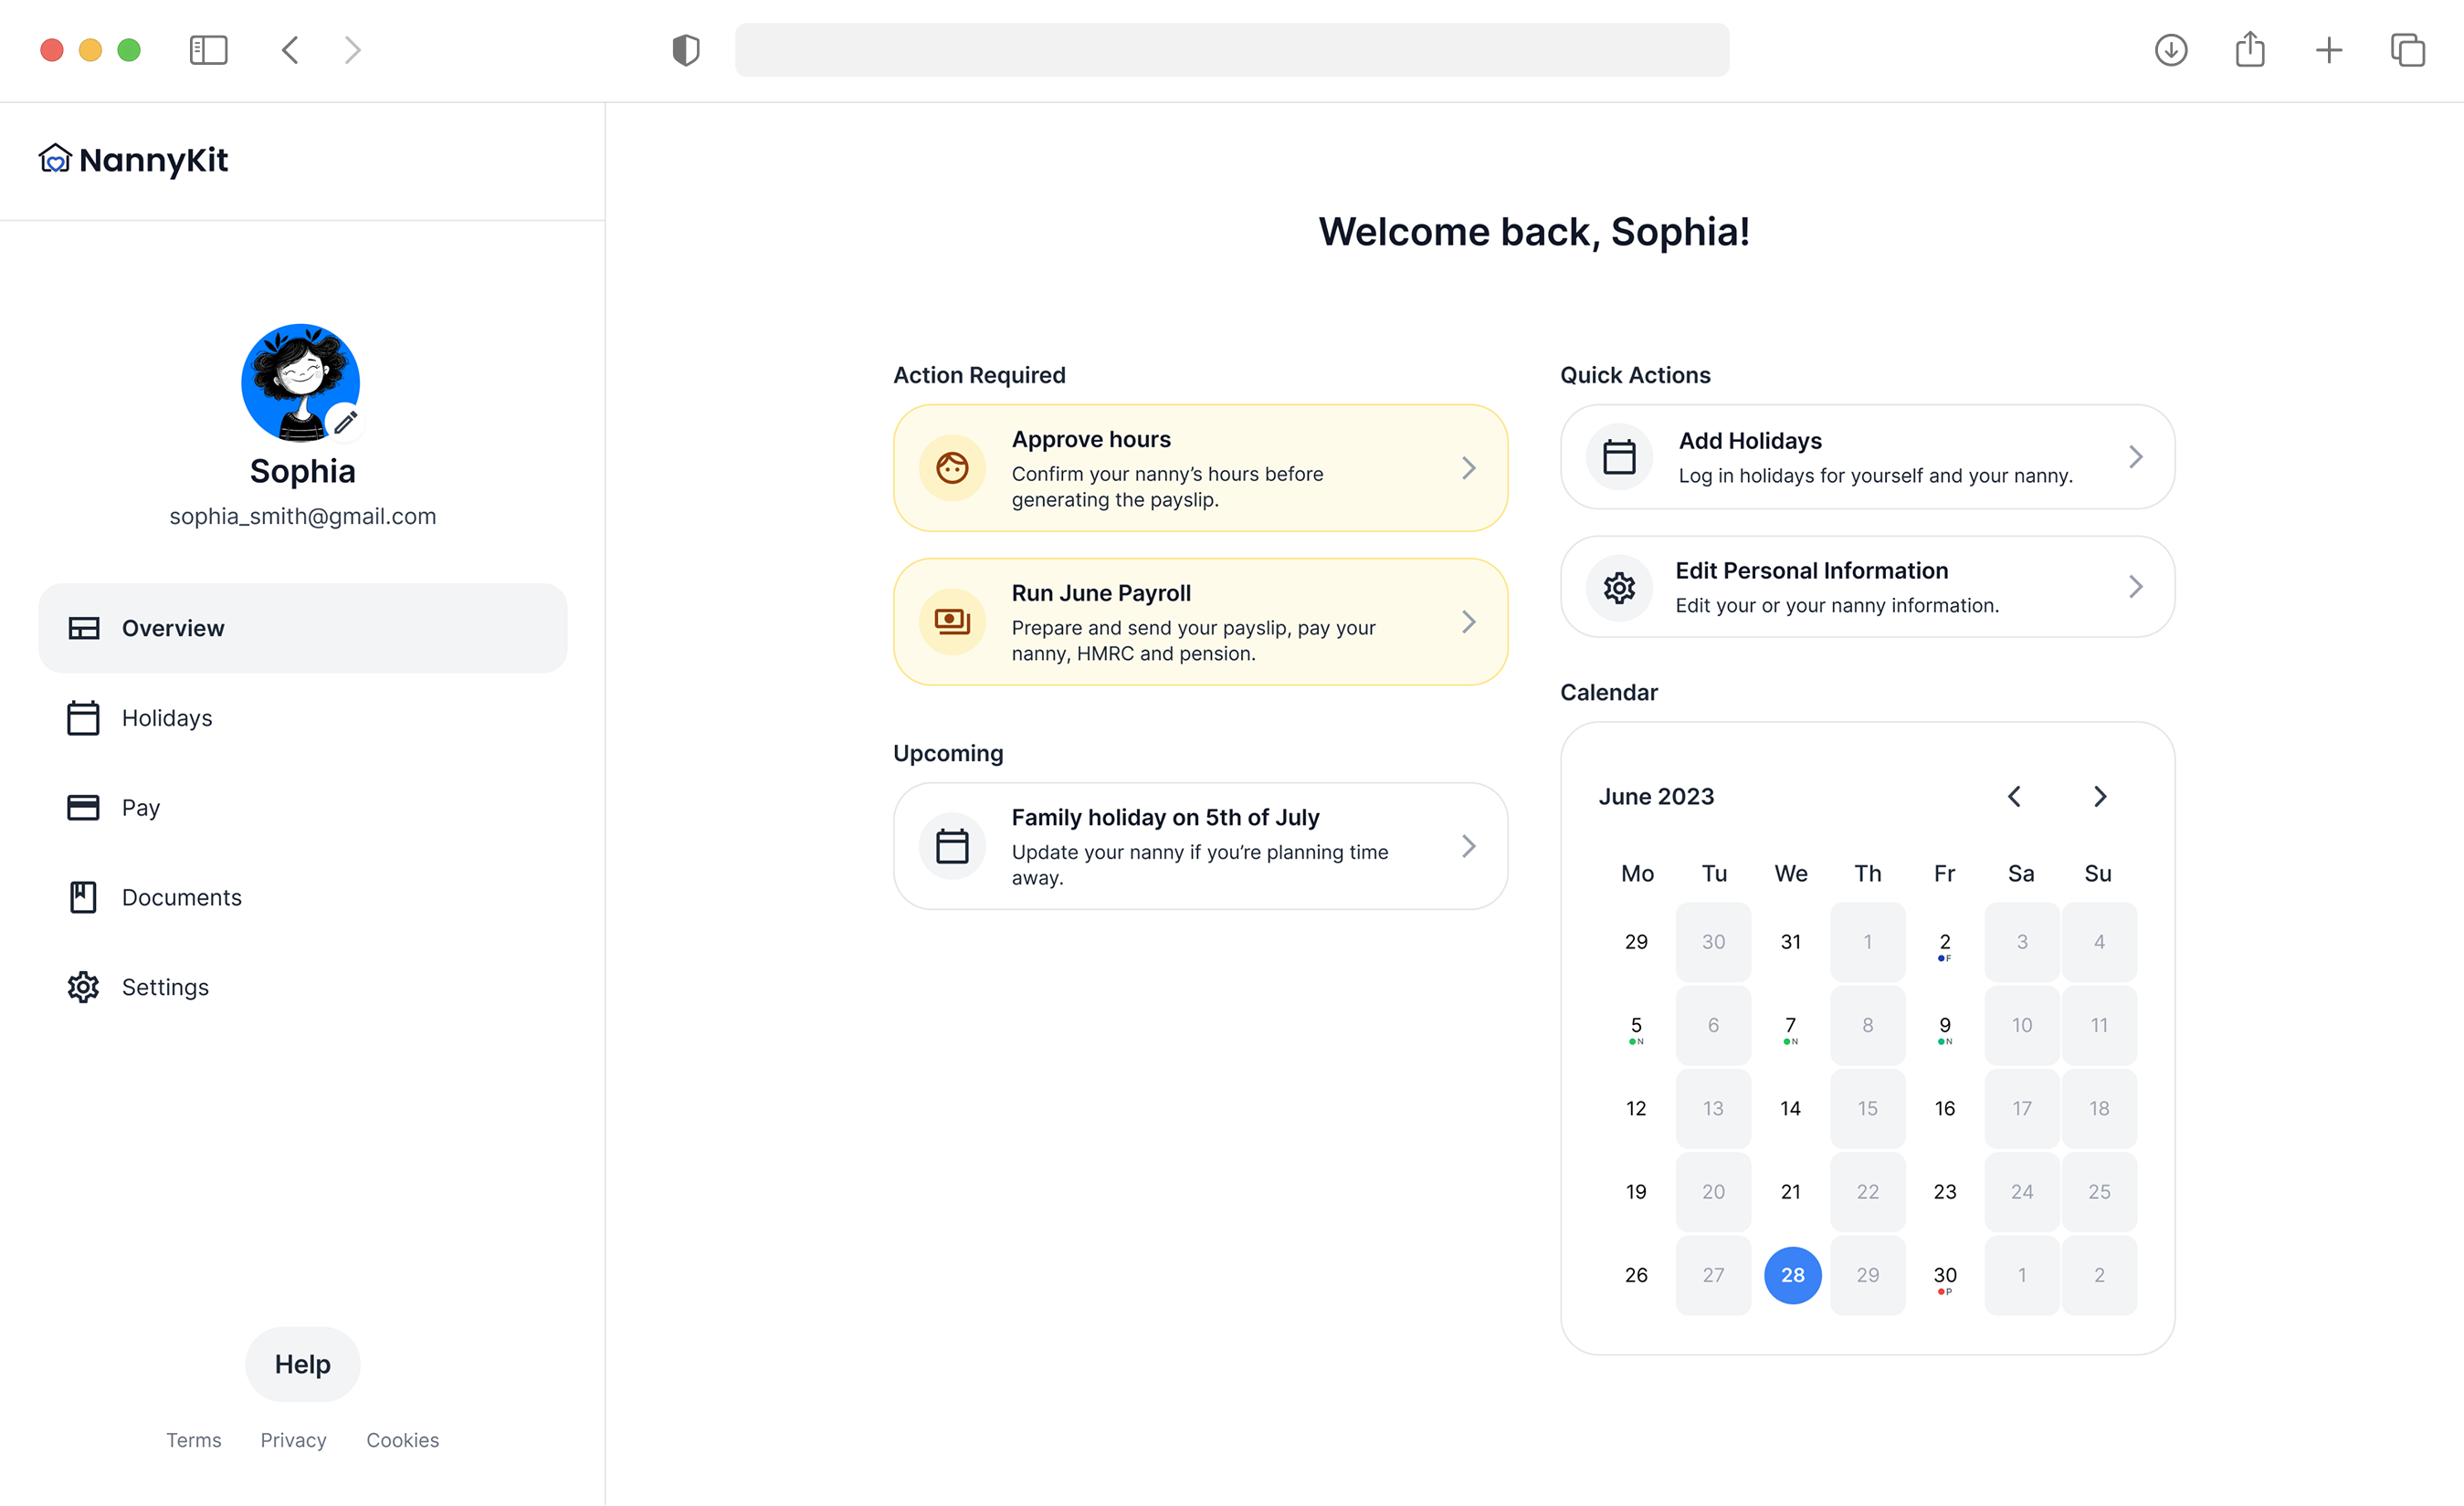The image size is (2464, 1506).
Task: Open Run June Payroll chevron
Action: [1468, 622]
